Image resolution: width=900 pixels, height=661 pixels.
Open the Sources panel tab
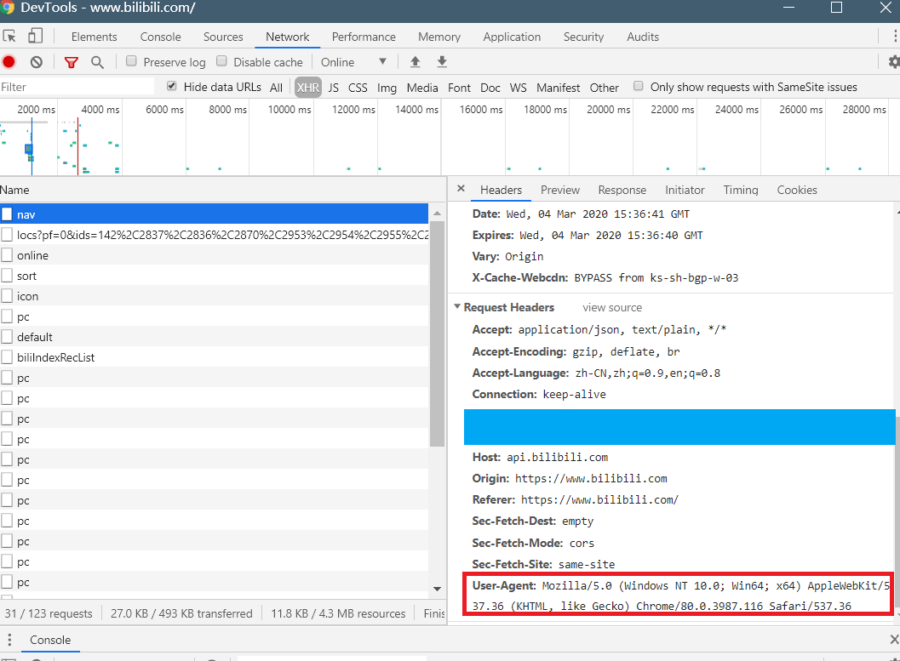tap(223, 37)
